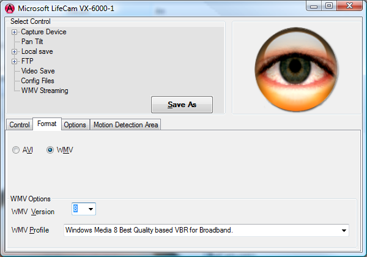Maximize the LifeCam window
The height and width of the screenshot is (257, 367).
[329, 6]
